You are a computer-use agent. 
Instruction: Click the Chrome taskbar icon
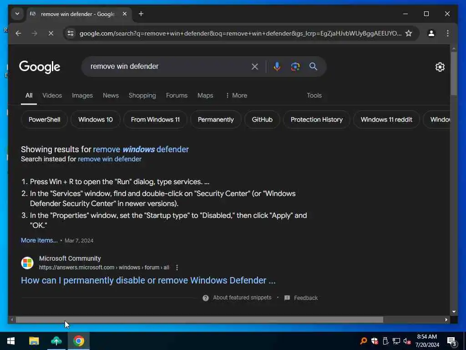tap(79, 341)
